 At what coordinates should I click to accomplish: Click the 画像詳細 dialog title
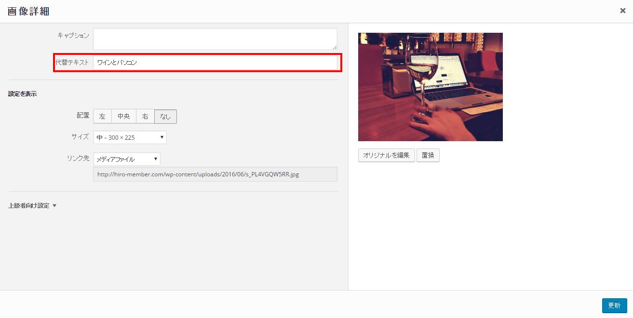coord(28,11)
